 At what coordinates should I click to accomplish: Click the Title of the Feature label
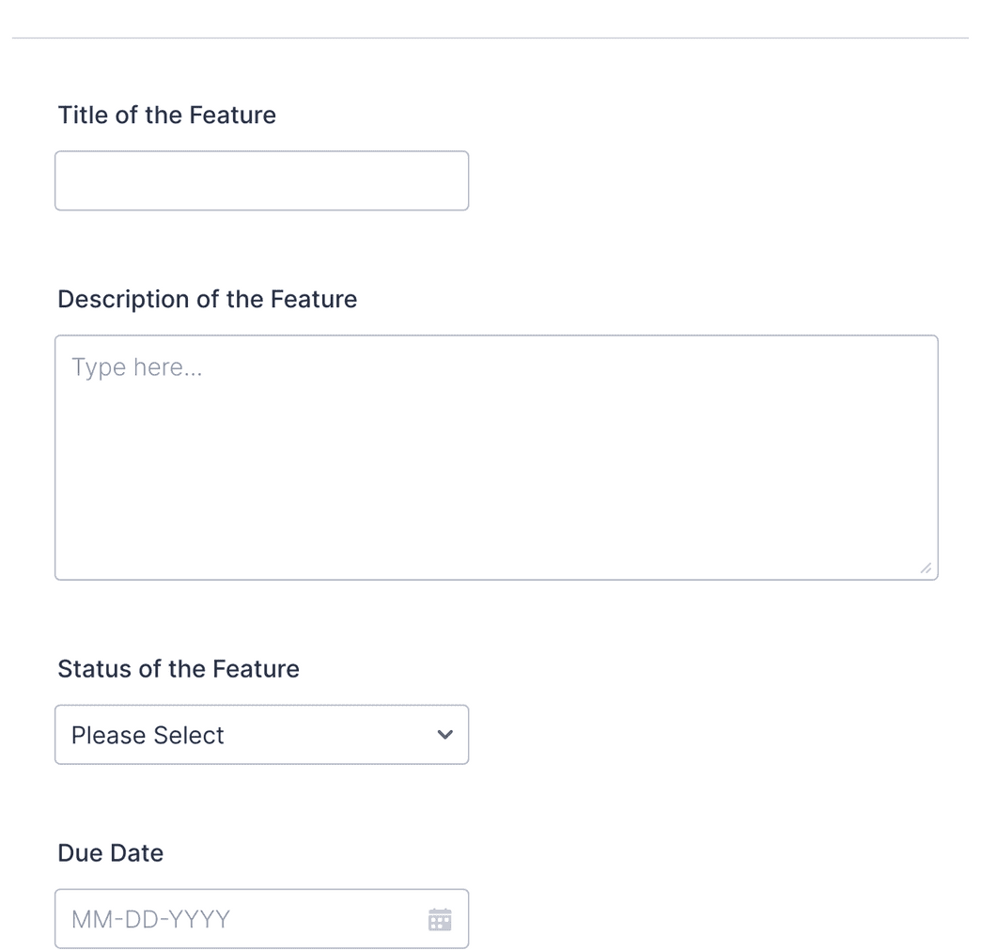(166, 115)
